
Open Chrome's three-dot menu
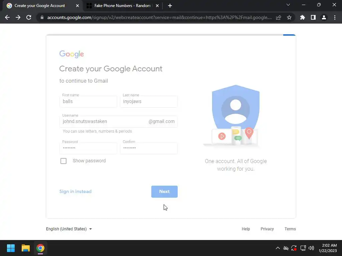click(x=335, y=17)
